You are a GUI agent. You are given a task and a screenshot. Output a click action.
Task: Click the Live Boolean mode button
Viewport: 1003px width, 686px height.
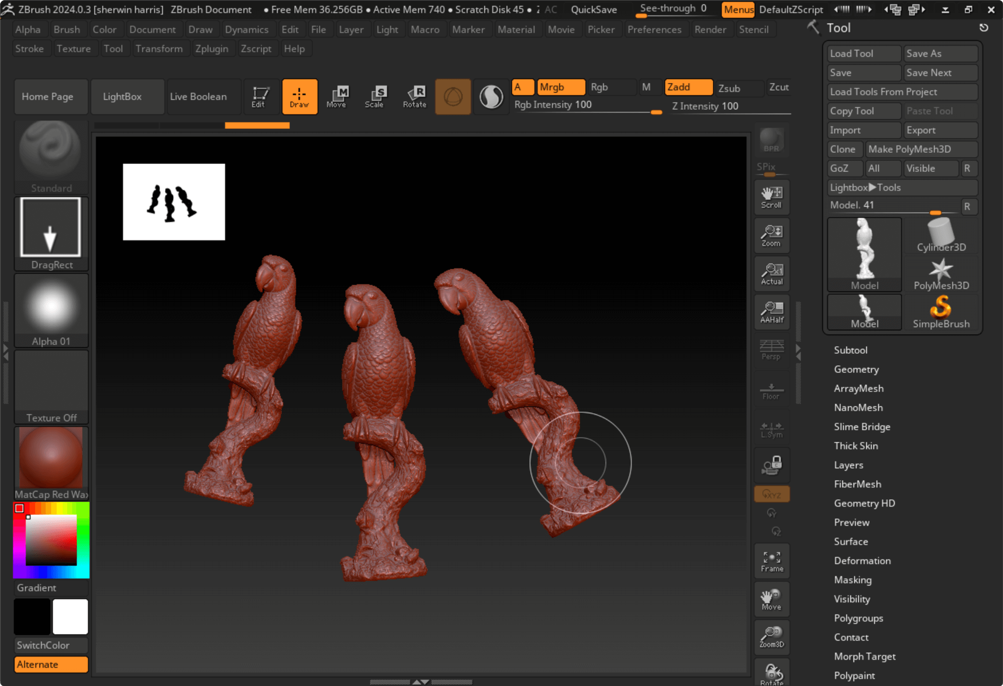(x=198, y=96)
